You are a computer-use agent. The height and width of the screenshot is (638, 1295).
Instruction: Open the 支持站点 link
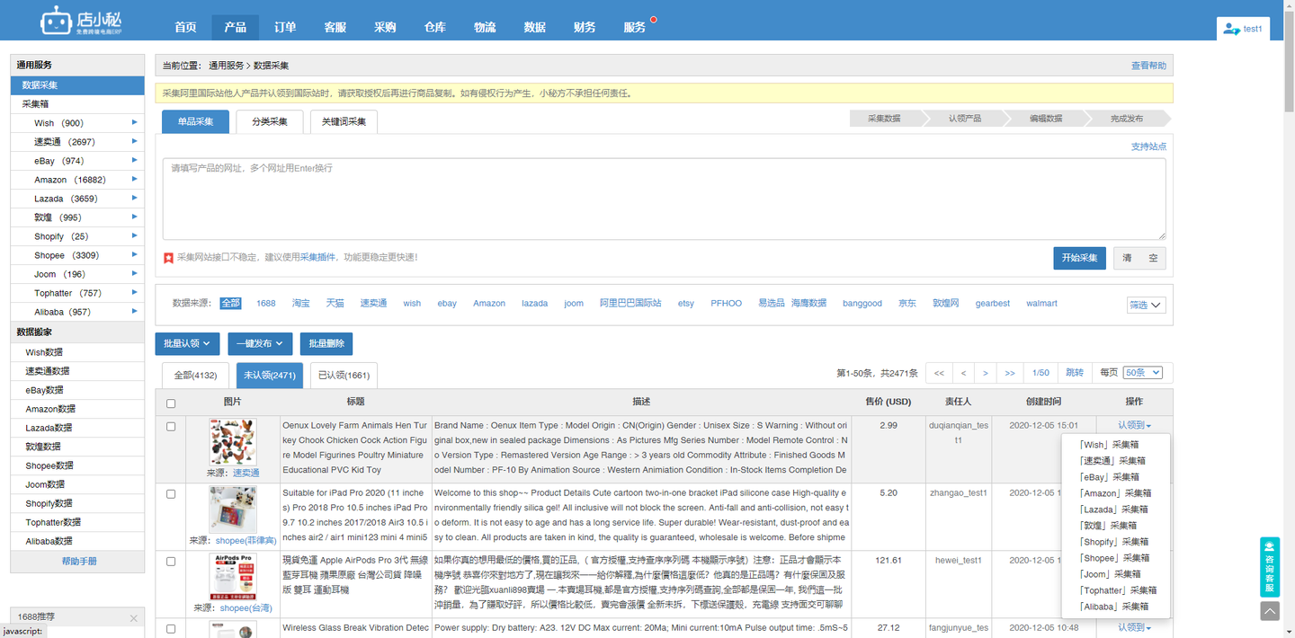1148,146
